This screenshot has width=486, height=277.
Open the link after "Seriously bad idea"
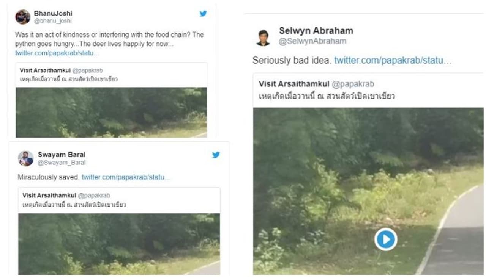[393, 60]
